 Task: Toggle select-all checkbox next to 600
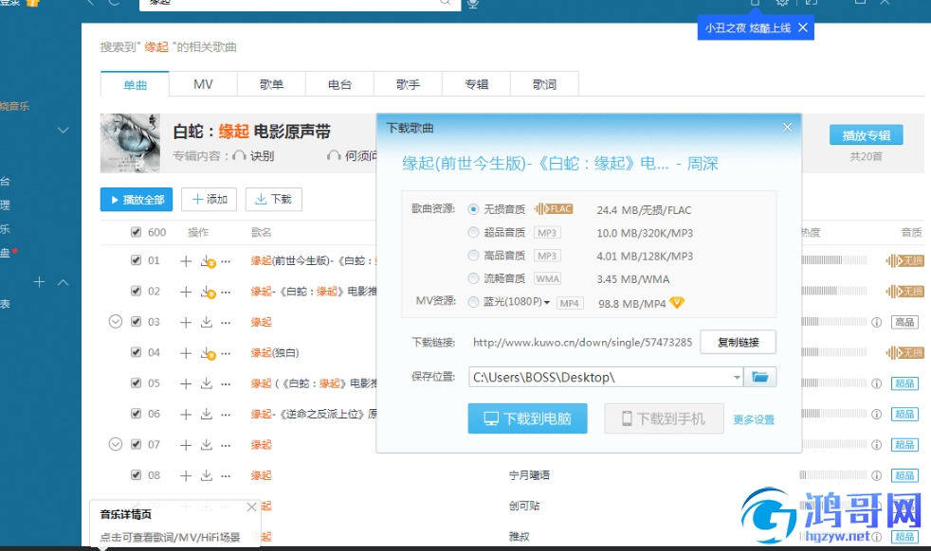[136, 232]
